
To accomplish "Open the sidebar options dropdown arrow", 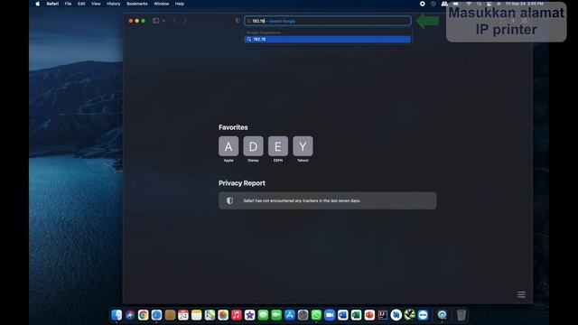I will [x=163, y=21].
